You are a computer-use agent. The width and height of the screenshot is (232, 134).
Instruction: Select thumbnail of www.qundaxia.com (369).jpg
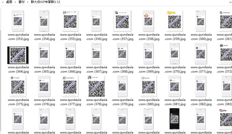[x=148, y=53]
